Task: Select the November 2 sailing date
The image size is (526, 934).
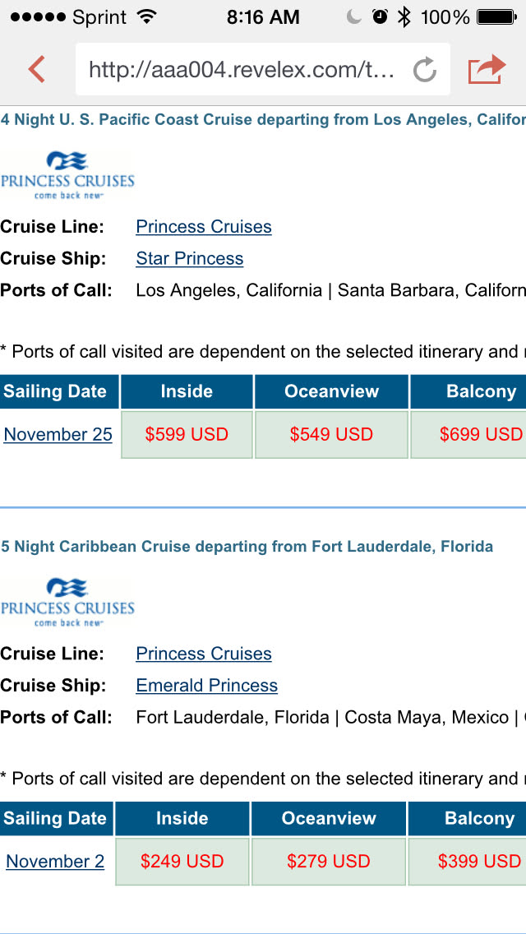Action: [55, 862]
